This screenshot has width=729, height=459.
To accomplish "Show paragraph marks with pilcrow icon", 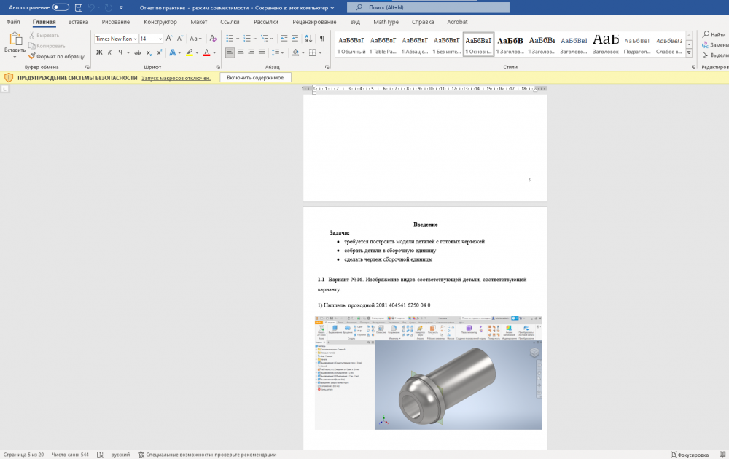I will pyautogui.click(x=323, y=39).
